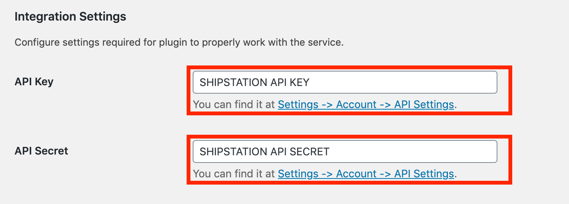This screenshot has width=569, height=204.
Task: Click "You can find it at" below API Secret
Action: [234, 174]
